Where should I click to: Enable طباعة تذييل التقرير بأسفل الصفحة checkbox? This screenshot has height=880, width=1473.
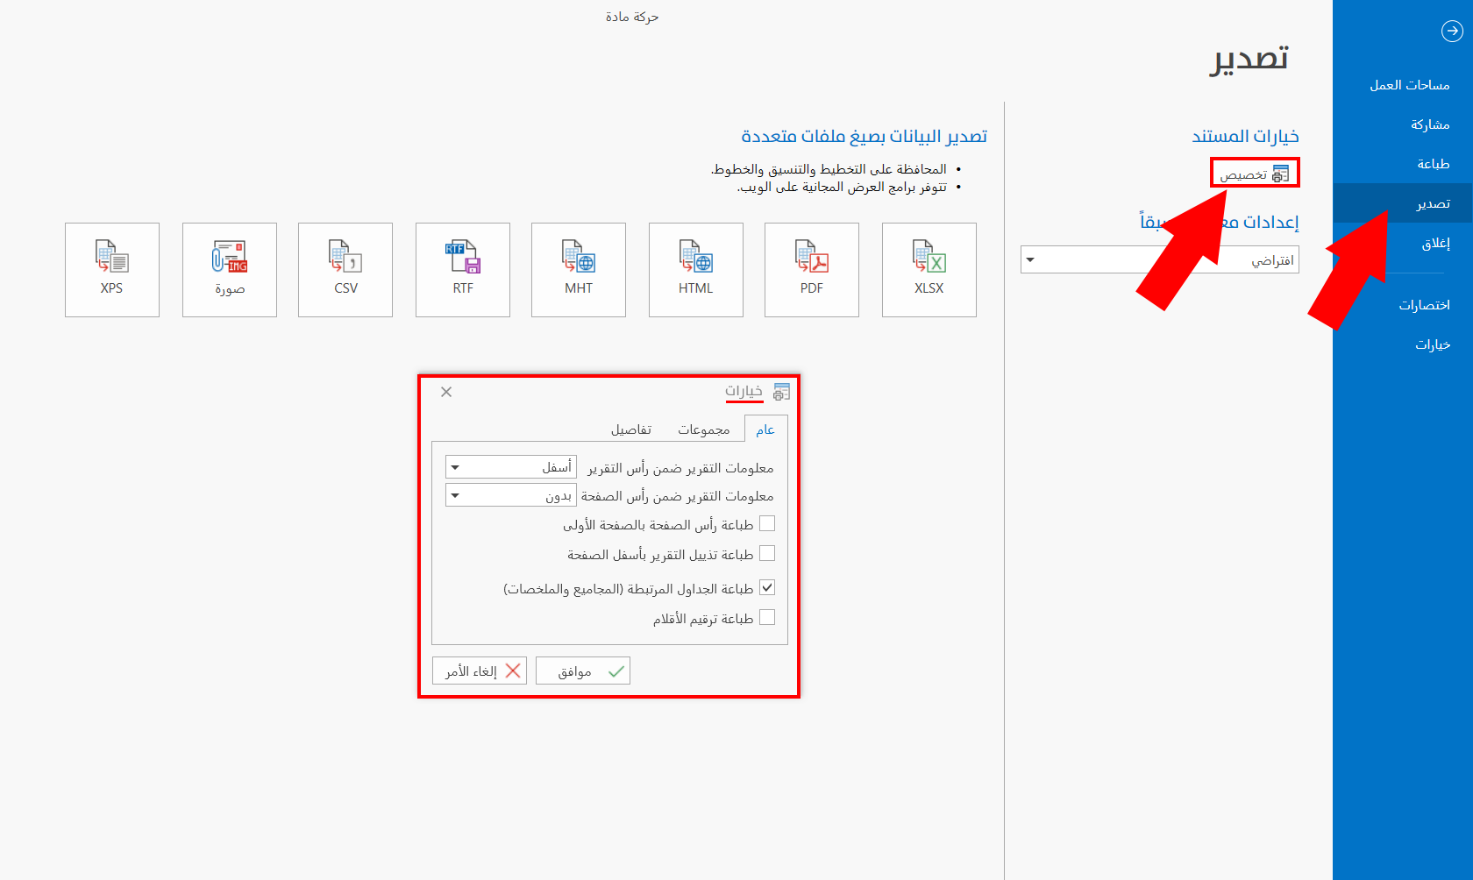coord(767,553)
